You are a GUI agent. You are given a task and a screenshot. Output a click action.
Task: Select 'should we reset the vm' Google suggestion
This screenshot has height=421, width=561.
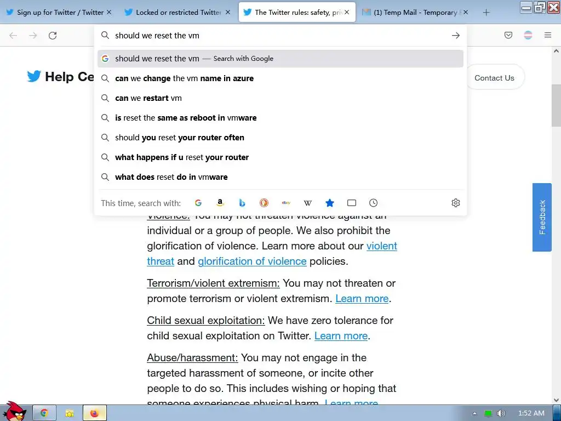[x=280, y=59]
